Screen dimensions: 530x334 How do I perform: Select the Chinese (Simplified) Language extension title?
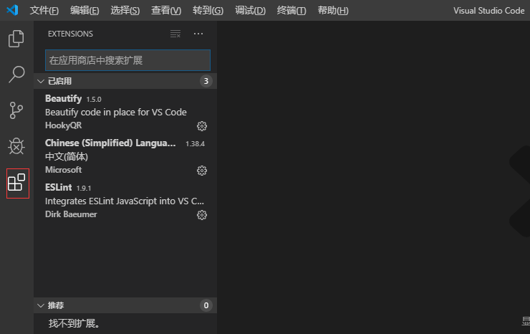110,143
